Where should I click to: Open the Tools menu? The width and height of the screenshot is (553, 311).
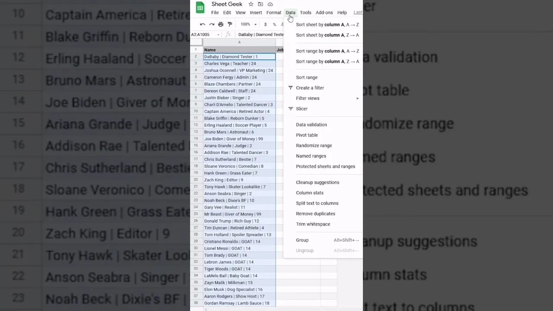point(305,13)
